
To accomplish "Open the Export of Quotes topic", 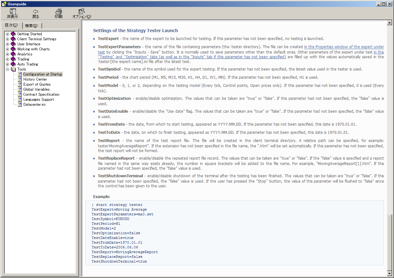I will [x=37, y=84].
